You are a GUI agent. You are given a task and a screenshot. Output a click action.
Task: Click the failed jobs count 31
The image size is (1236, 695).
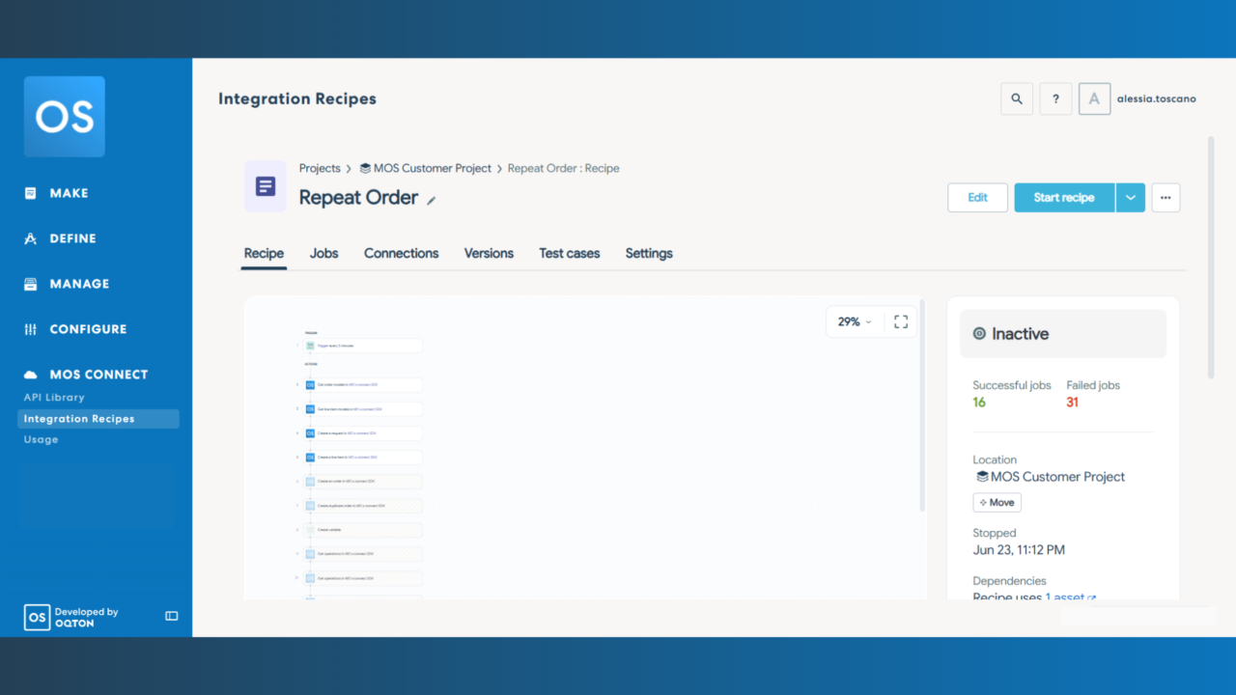[x=1073, y=403]
